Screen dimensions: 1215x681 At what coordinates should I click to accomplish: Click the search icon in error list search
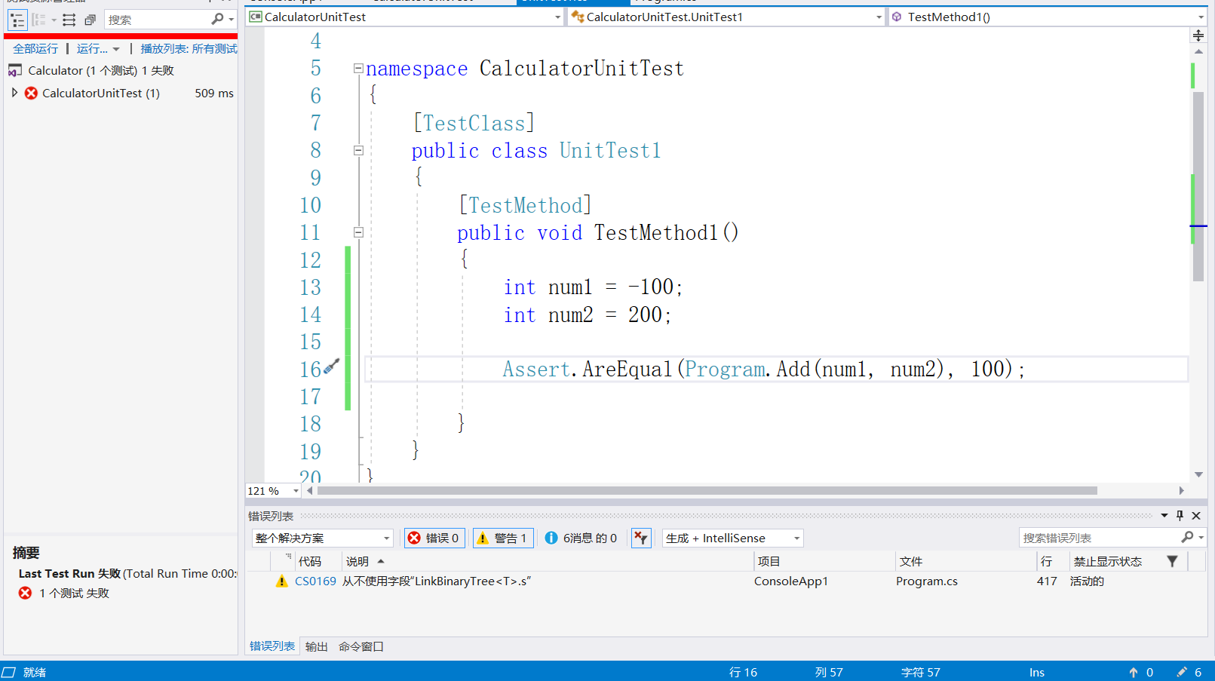1187,537
